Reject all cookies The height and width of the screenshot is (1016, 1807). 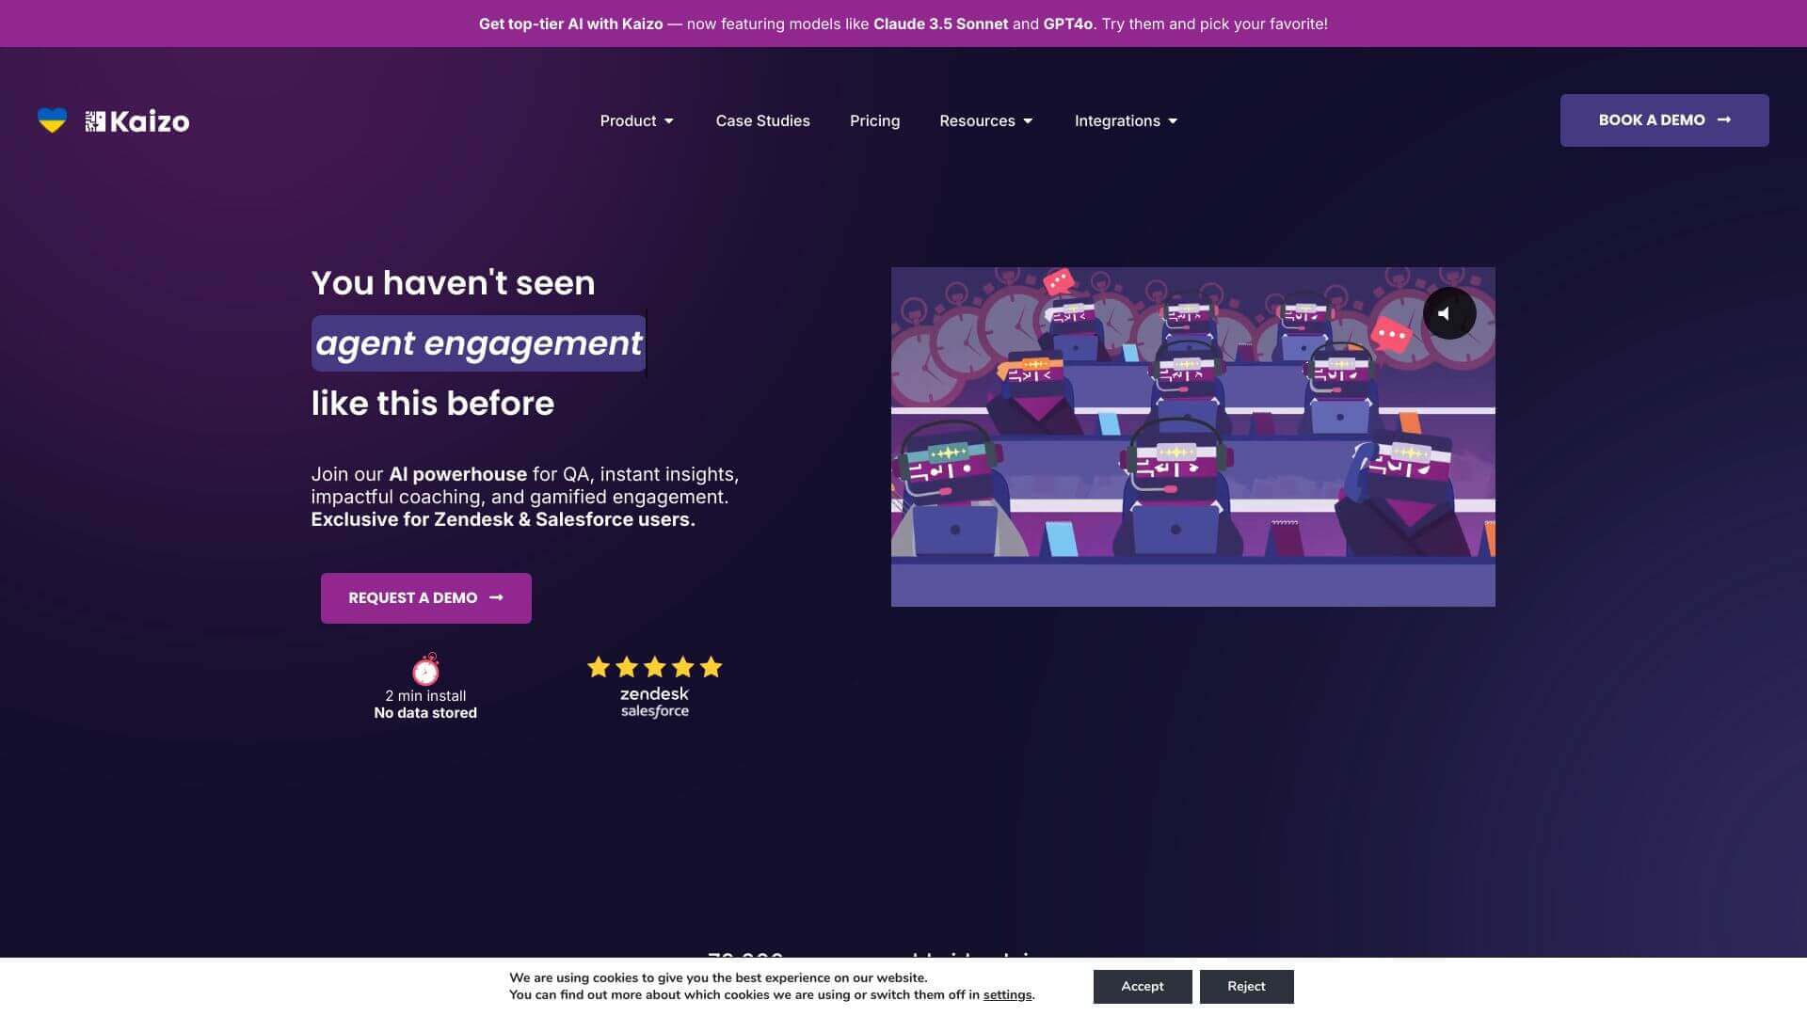(x=1246, y=986)
